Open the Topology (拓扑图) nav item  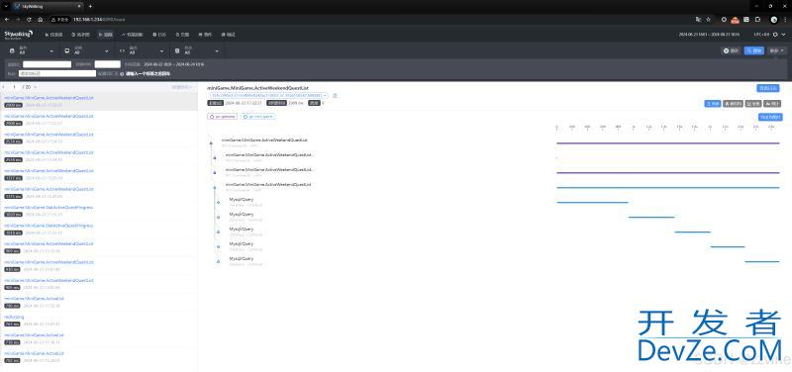(81, 35)
